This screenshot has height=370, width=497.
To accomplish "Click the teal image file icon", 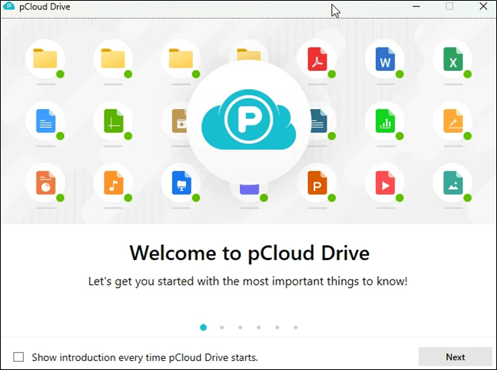I will (x=453, y=182).
